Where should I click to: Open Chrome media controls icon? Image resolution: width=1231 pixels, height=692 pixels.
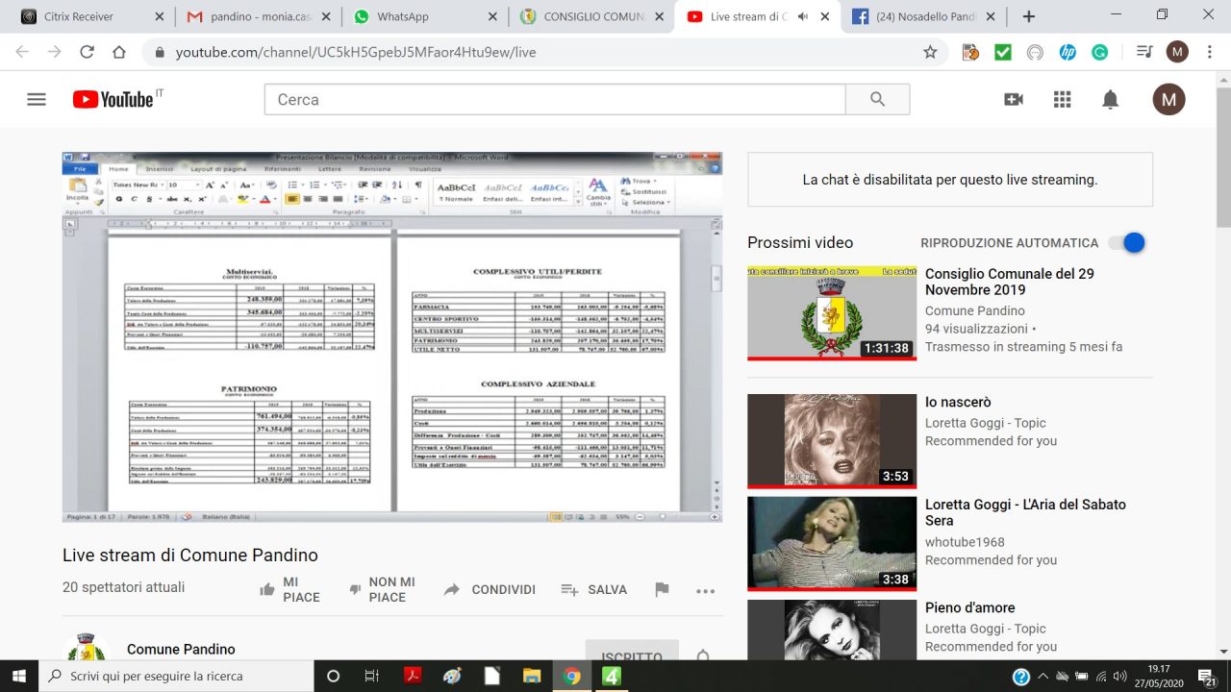click(1143, 53)
